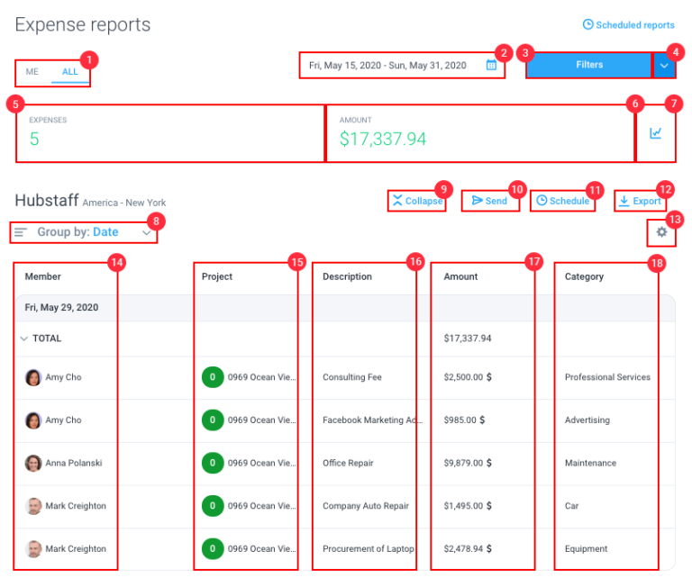
Task: Click Anna Polanski's avatar
Action: point(33,463)
